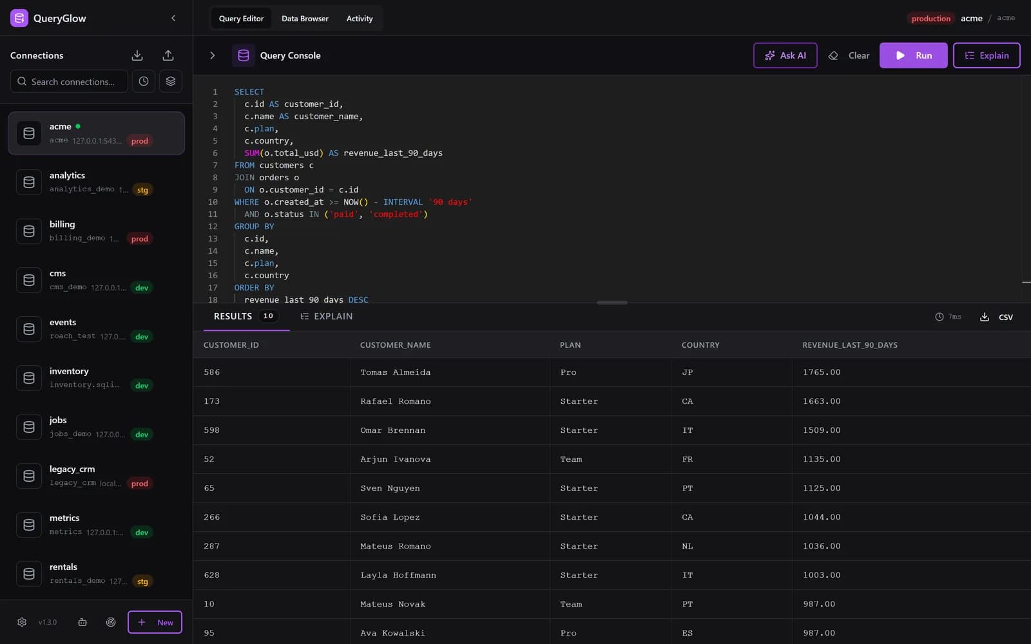
Task: Click the import connections download icon
Action: [137, 55]
